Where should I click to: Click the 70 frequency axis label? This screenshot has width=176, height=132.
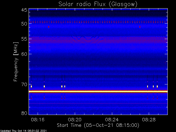[x=24, y=84]
